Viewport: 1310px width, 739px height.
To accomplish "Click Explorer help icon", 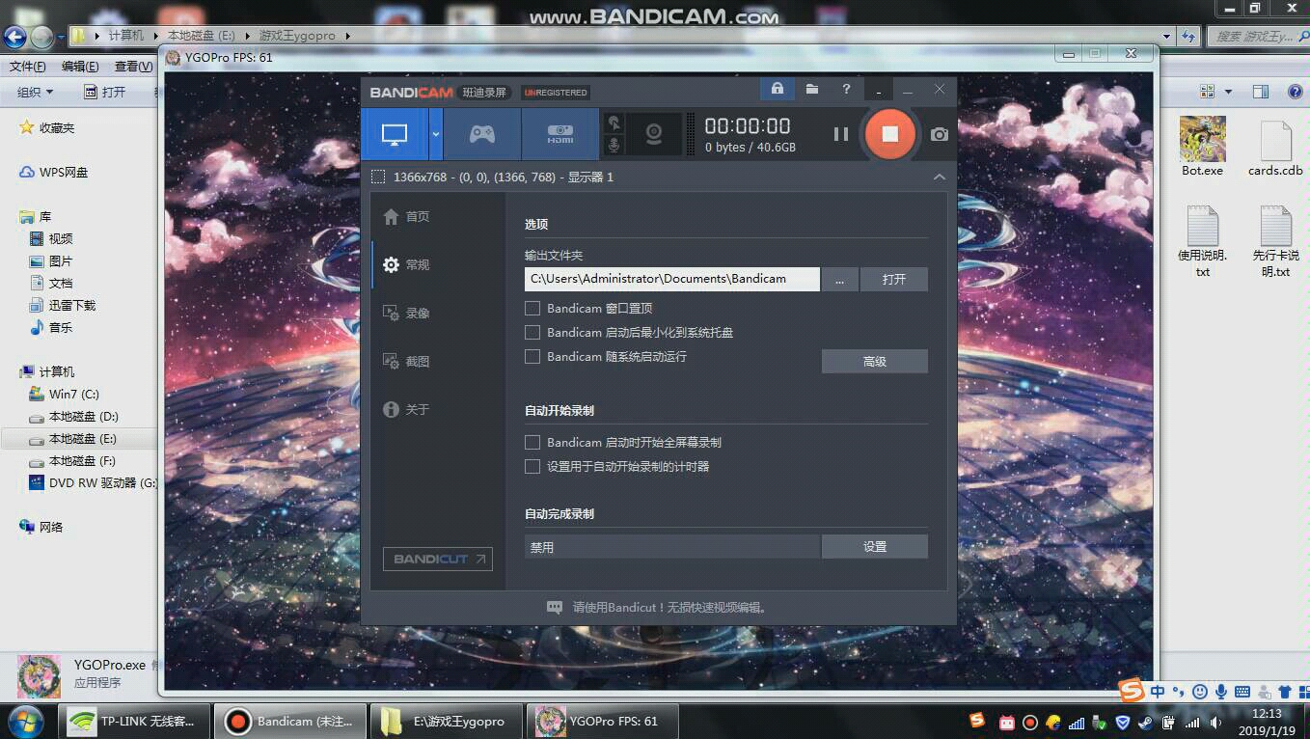I will click(1296, 92).
